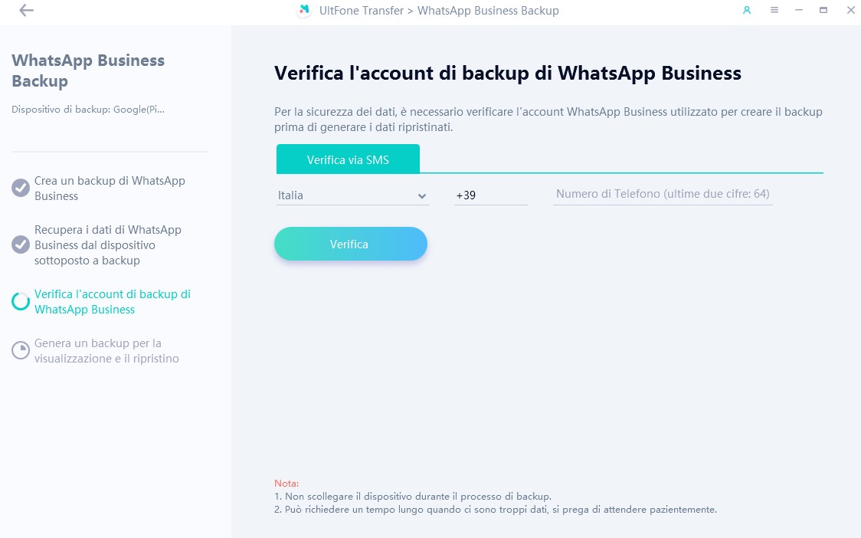The width and height of the screenshot is (861, 538).
Task: Open the Italia country selector
Action: [352, 195]
